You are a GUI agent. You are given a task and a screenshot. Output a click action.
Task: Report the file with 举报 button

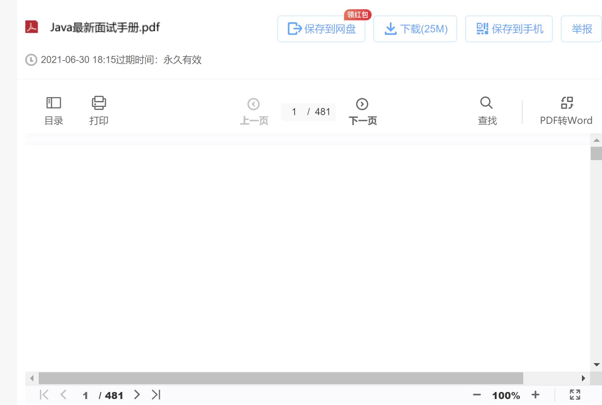tap(582, 29)
